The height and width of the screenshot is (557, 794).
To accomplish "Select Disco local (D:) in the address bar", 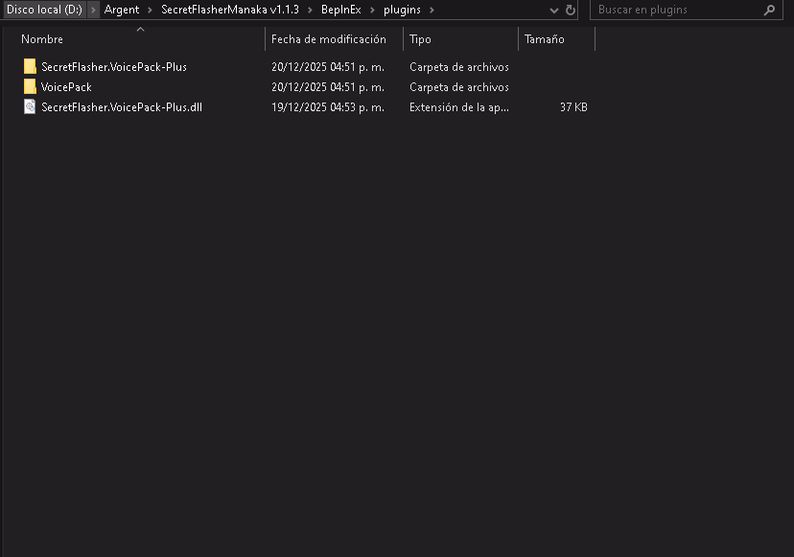I will coord(44,10).
